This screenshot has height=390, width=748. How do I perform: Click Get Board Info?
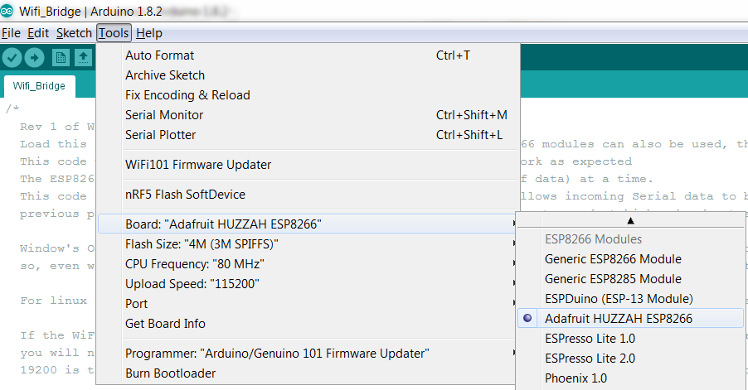(308, 323)
